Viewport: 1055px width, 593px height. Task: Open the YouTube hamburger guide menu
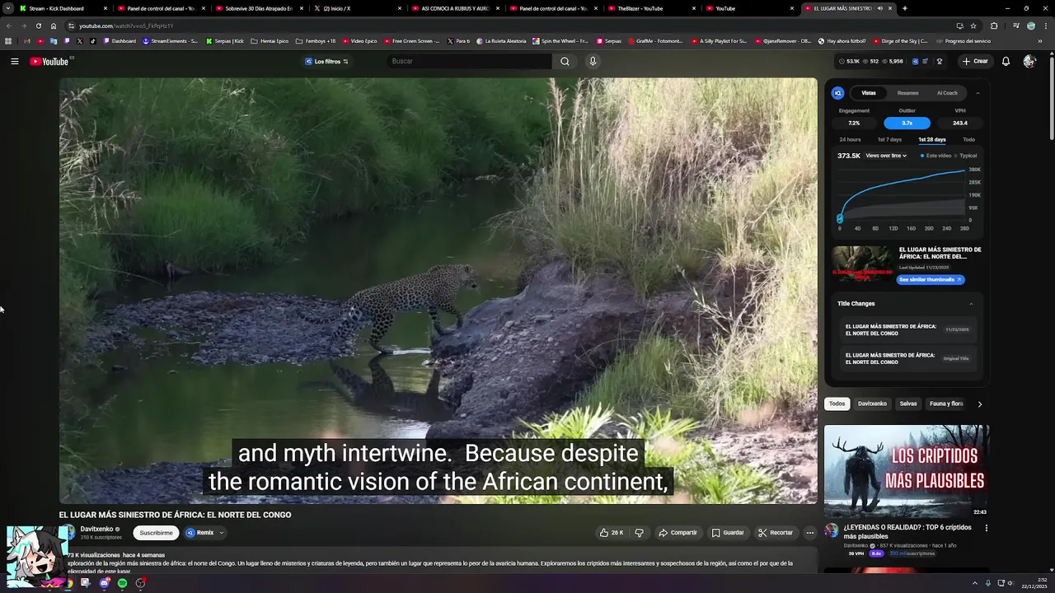tap(15, 61)
